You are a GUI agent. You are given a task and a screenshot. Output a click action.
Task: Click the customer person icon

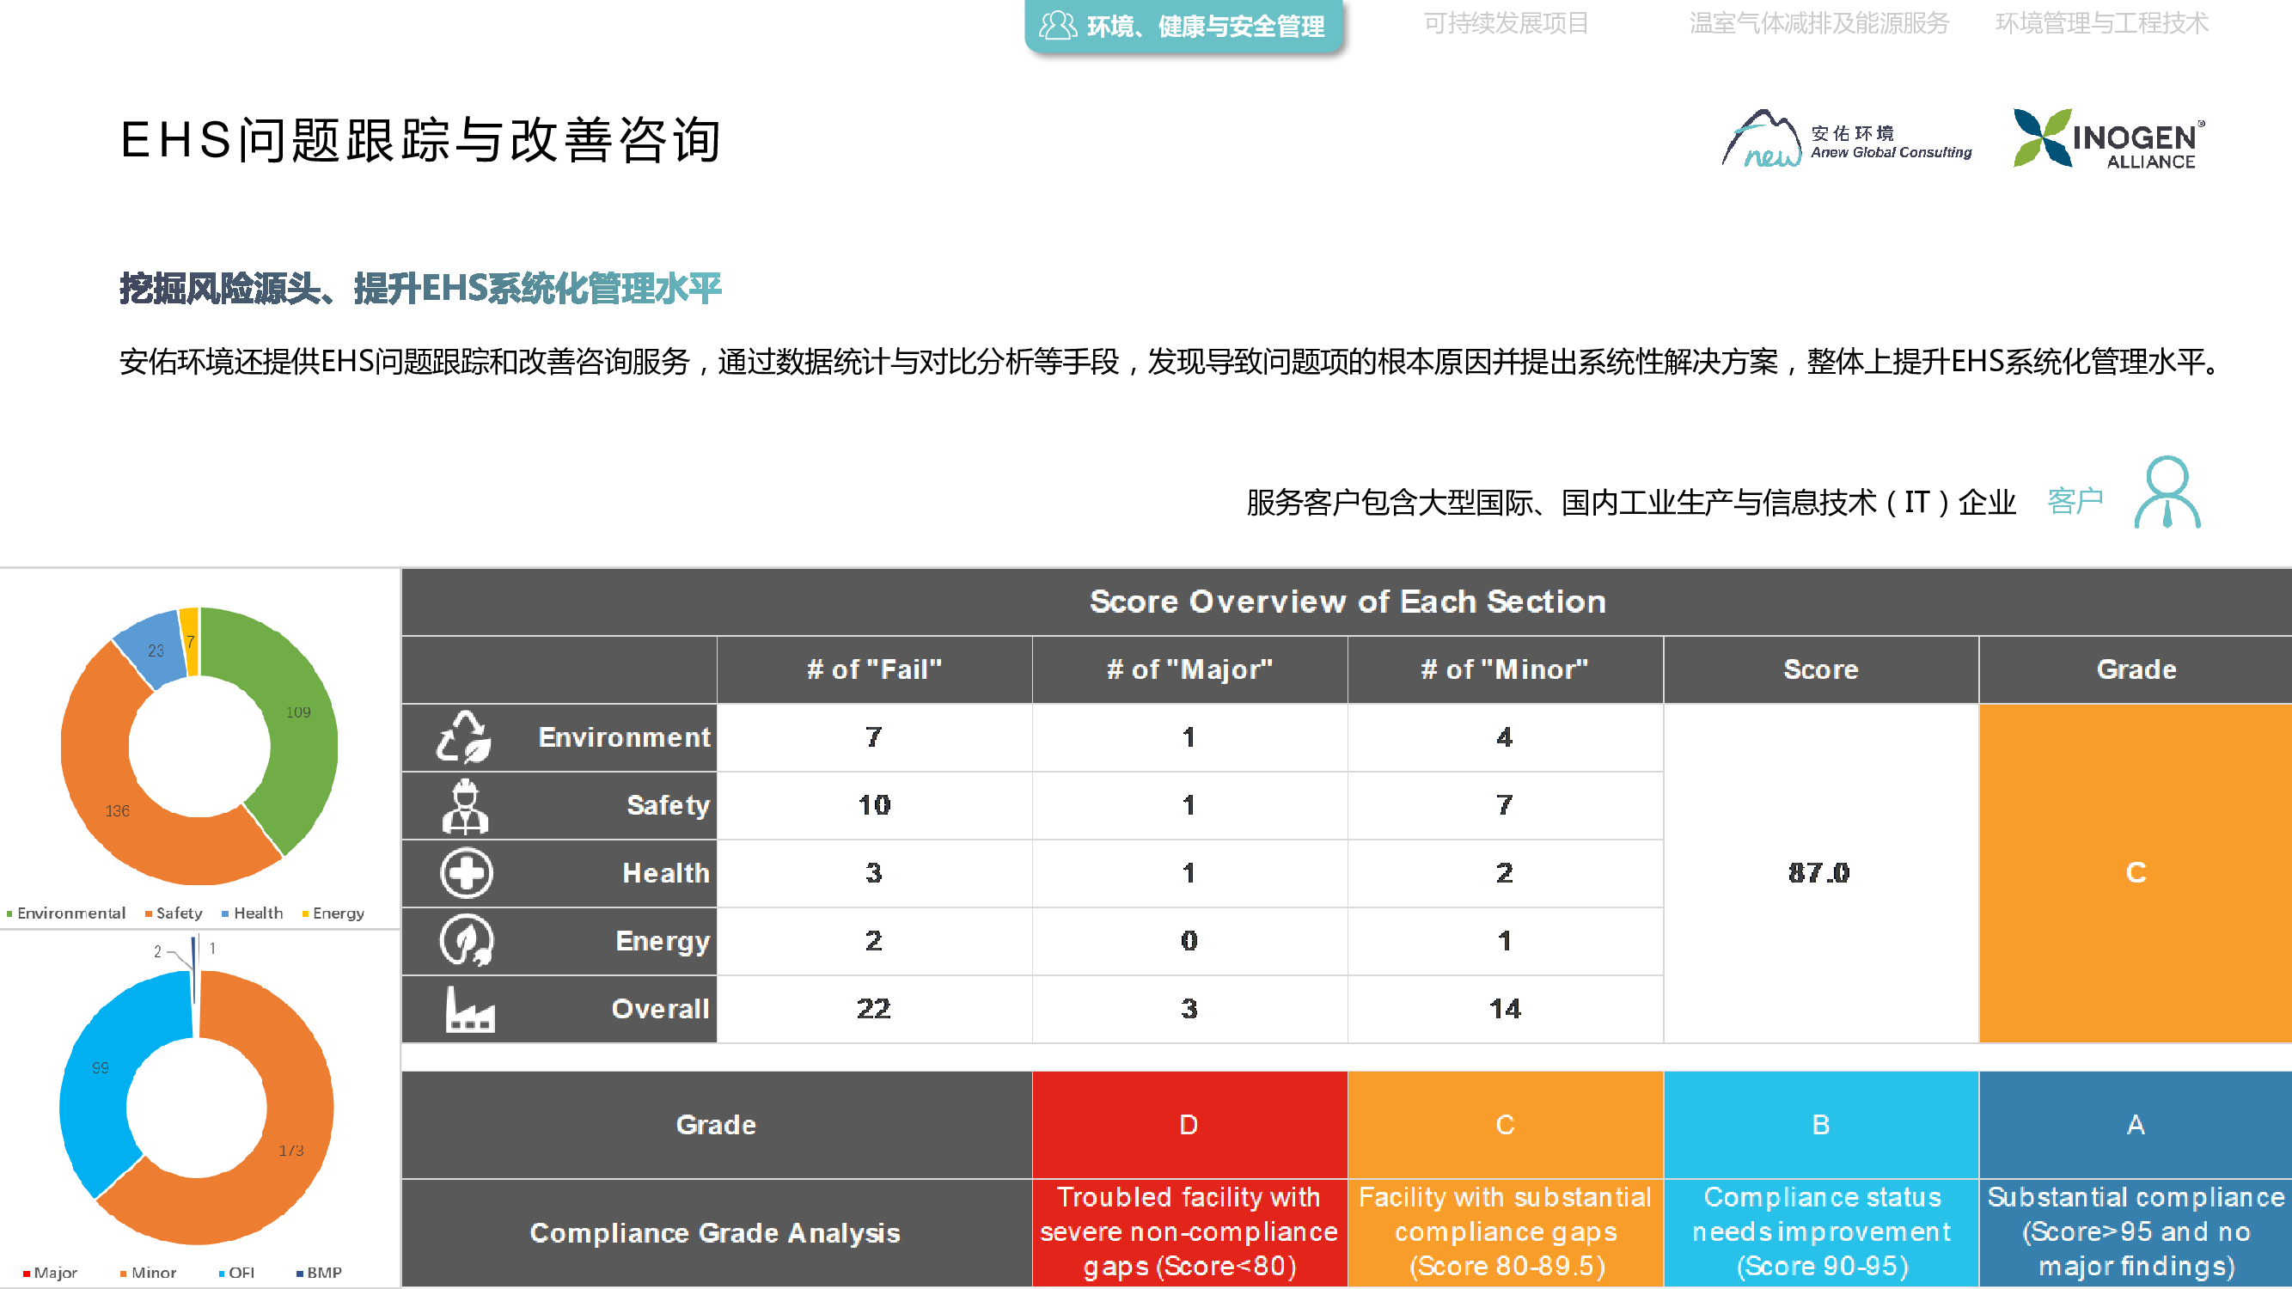pos(2167,492)
